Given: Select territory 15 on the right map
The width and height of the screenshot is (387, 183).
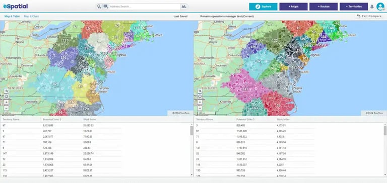Looking at the screenshot, I should click(x=298, y=28).
